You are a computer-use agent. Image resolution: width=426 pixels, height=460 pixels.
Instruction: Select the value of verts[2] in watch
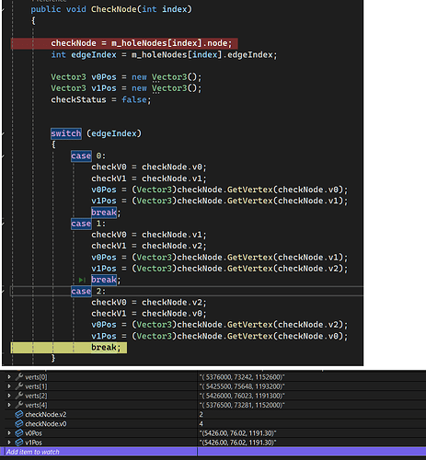tap(242, 396)
